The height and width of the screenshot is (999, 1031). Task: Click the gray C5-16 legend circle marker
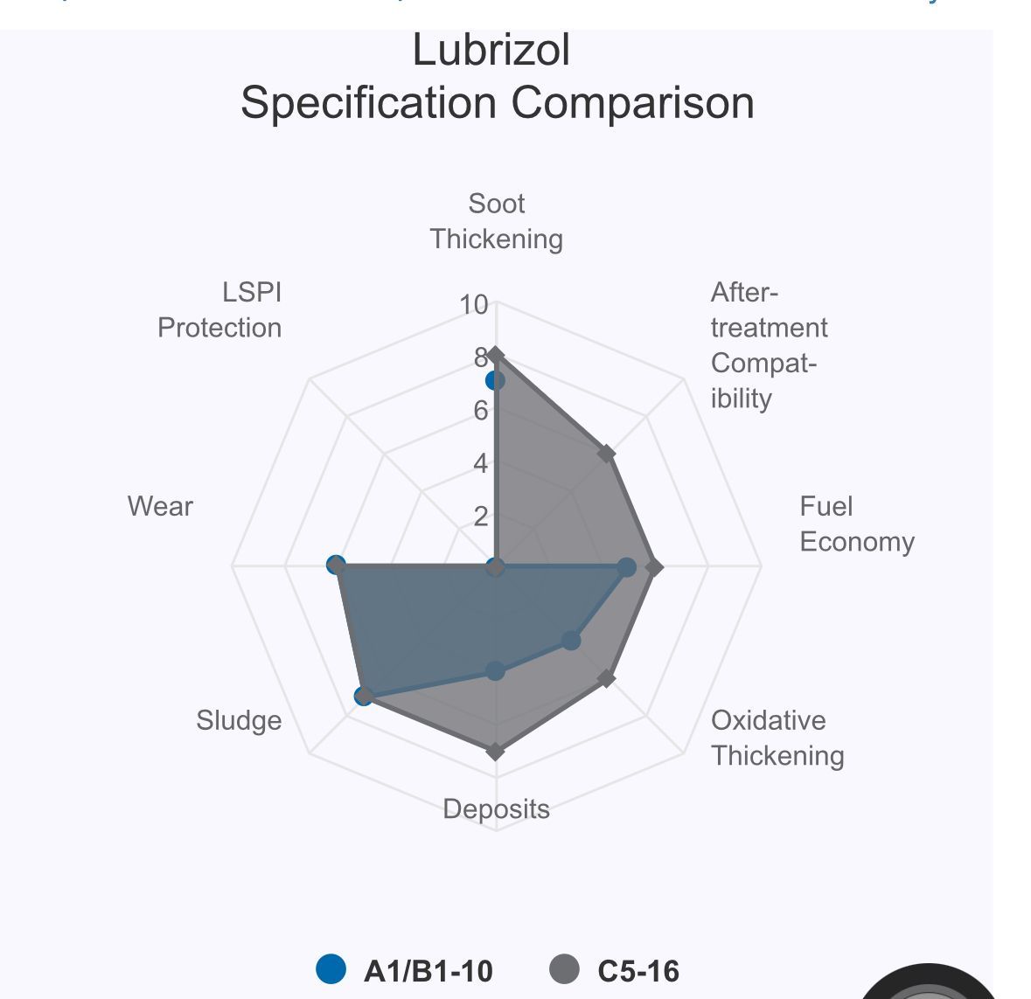pyautogui.click(x=565, y=969)
